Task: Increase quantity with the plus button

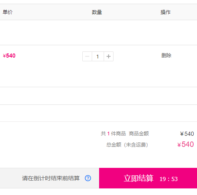Action: (x=109, y=56)
